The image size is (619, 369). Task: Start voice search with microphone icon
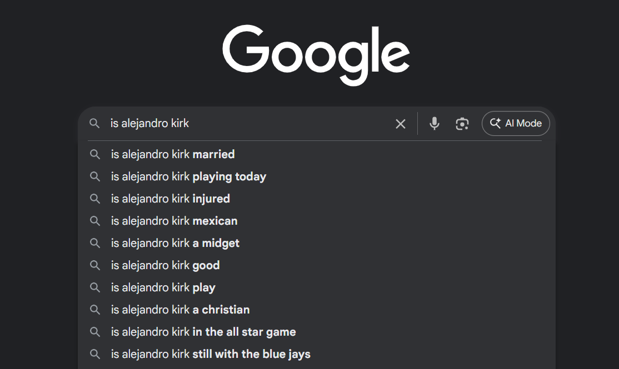435,123
